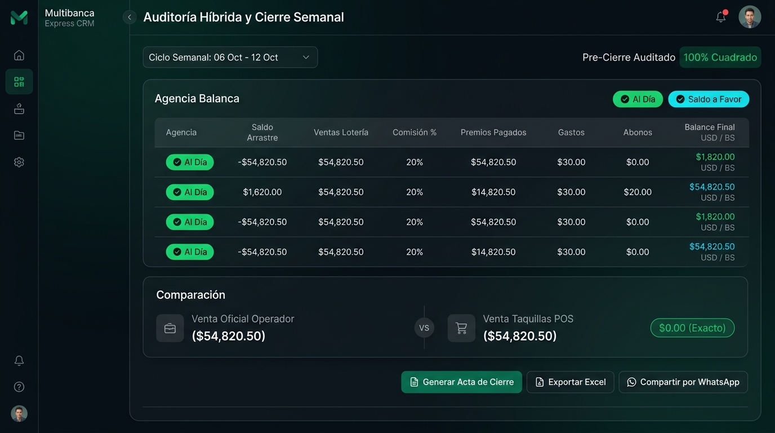Click the Ventas Lotería column header

click(x=341, y=132)
